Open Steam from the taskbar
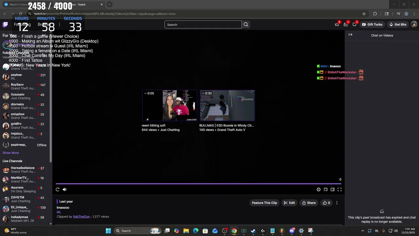419x236 pixels. [x=253, y=231]
